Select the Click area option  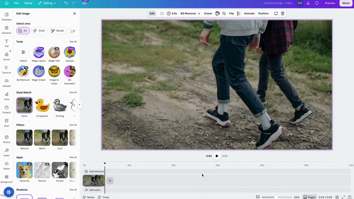pos(39,31)
